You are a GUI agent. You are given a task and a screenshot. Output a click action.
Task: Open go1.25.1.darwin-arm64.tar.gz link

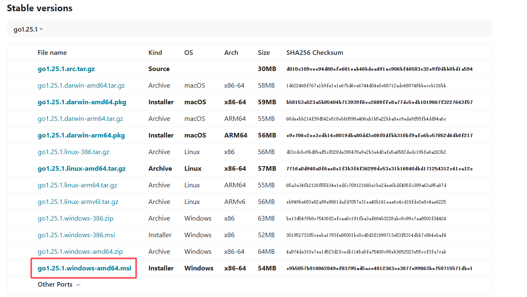coord(80,119)
